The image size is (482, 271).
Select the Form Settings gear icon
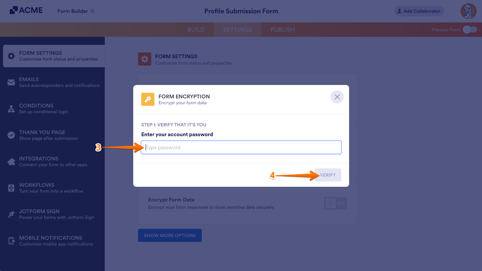click(x=12, y=56)
